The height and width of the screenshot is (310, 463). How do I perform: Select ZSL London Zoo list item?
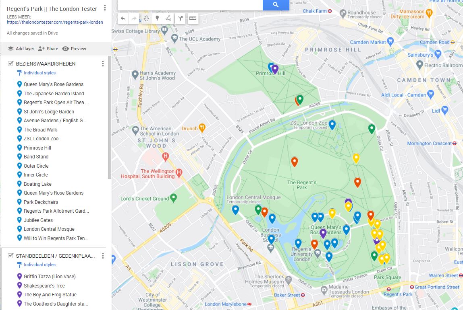pyautogui.click(x=41, y=138)
